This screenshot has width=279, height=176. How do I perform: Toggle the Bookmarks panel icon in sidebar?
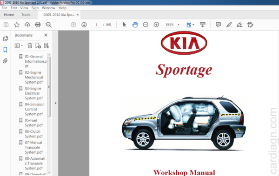(5, 50)
